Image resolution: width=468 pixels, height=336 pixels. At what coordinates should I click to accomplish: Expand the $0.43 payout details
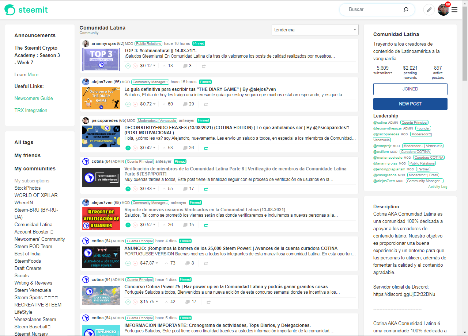tap(148, 189)
